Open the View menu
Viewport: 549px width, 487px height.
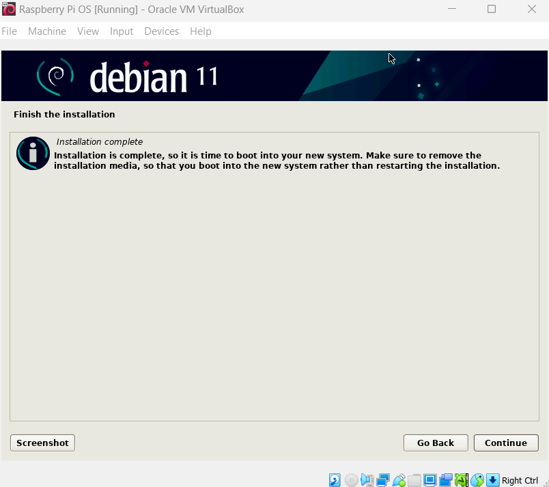pyautogui.click(x=88, y=31)
